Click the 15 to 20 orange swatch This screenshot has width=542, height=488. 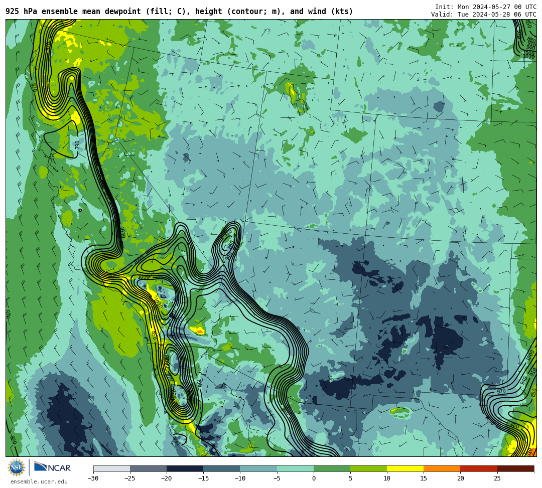(x=442, y=469)
